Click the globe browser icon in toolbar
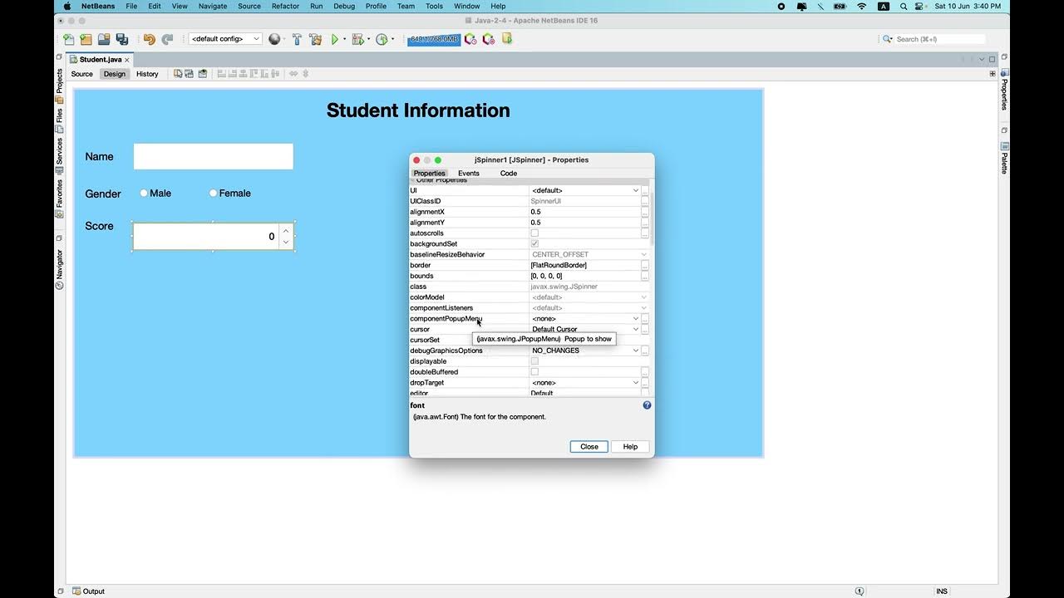 pyautogui.click(x=274, y=39)
